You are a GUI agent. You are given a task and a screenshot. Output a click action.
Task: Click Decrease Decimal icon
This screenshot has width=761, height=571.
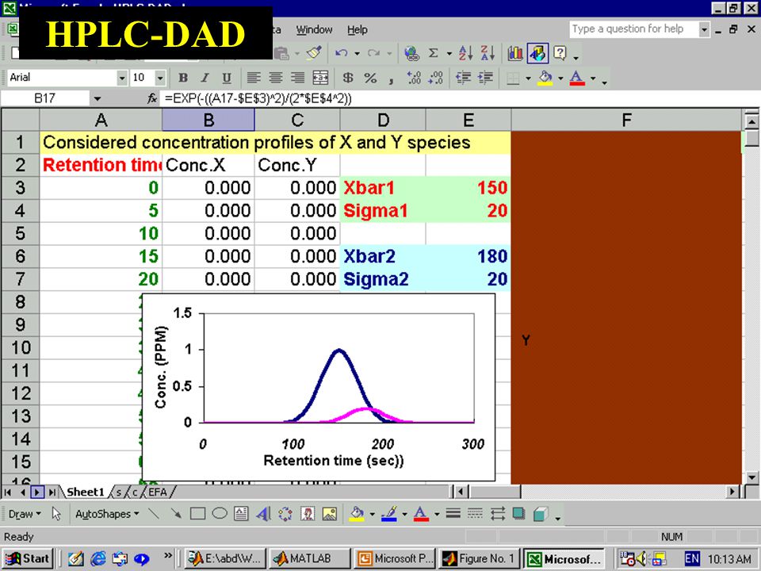tap(436, 78)
